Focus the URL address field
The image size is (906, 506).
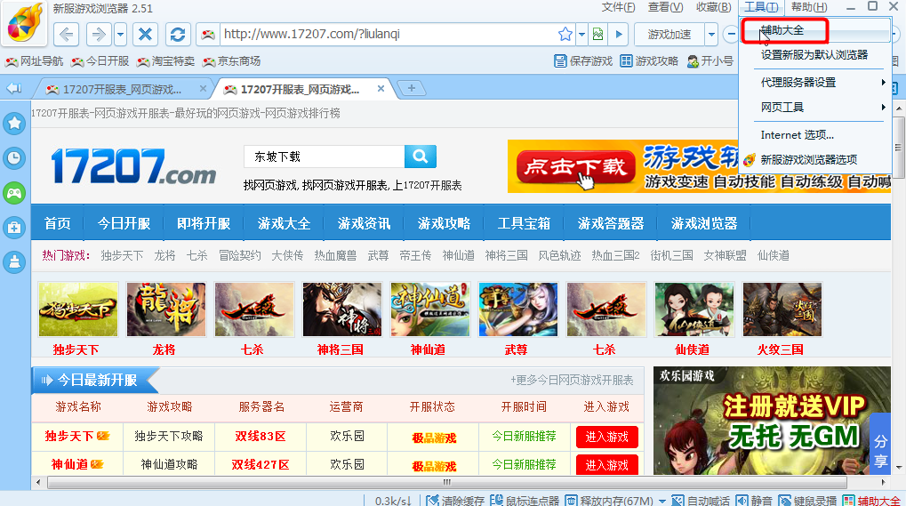coord(387,34)
